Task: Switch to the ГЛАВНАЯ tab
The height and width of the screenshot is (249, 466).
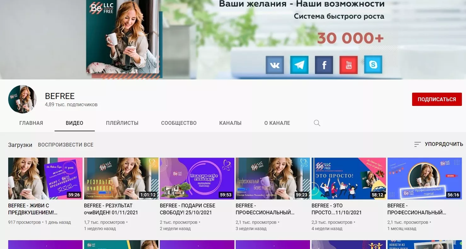Action: 31,123
